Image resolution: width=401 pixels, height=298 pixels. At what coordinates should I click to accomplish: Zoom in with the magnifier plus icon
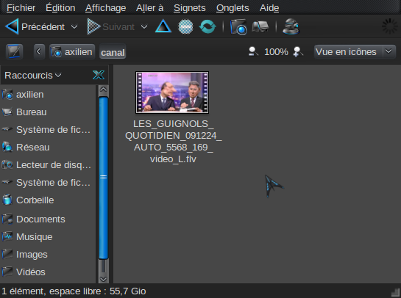pyautogui.click(x=298, y=52)
